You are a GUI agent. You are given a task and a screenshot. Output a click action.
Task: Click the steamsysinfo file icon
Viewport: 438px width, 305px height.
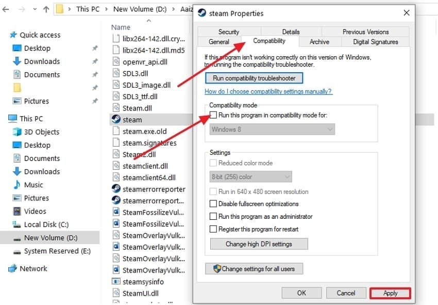(x=115, y=281)
